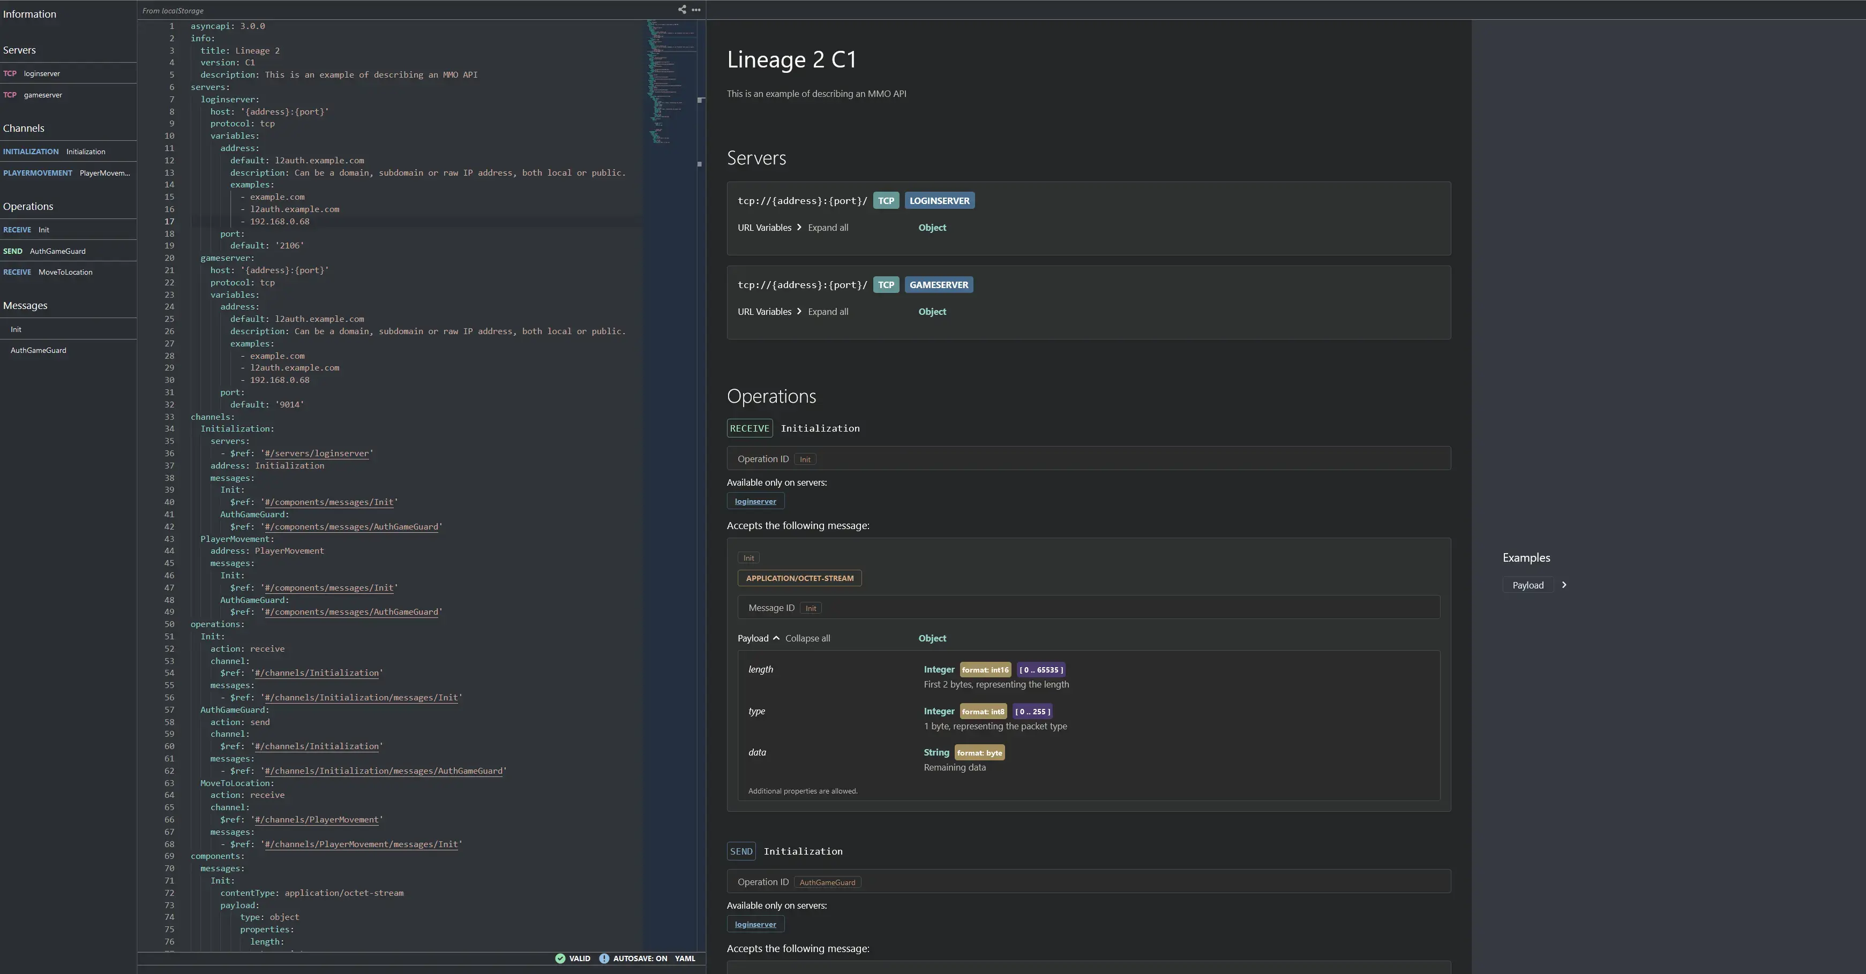Click the '[ 0 .. 65535 ]' range tag
This screenshot has height=974, width=1866.
pyautogui.click(x=1041, y=670)
